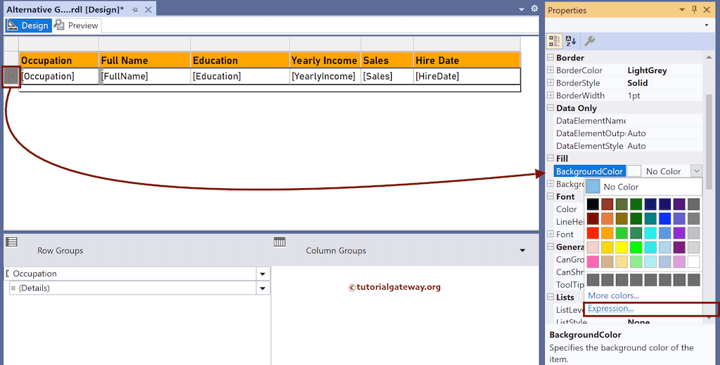Select the Sales header cell
The width and height of the screenshot is (720, 365).
(387, 60)
